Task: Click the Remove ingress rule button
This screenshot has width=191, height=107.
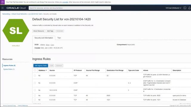Action: (x=59, y=66)
